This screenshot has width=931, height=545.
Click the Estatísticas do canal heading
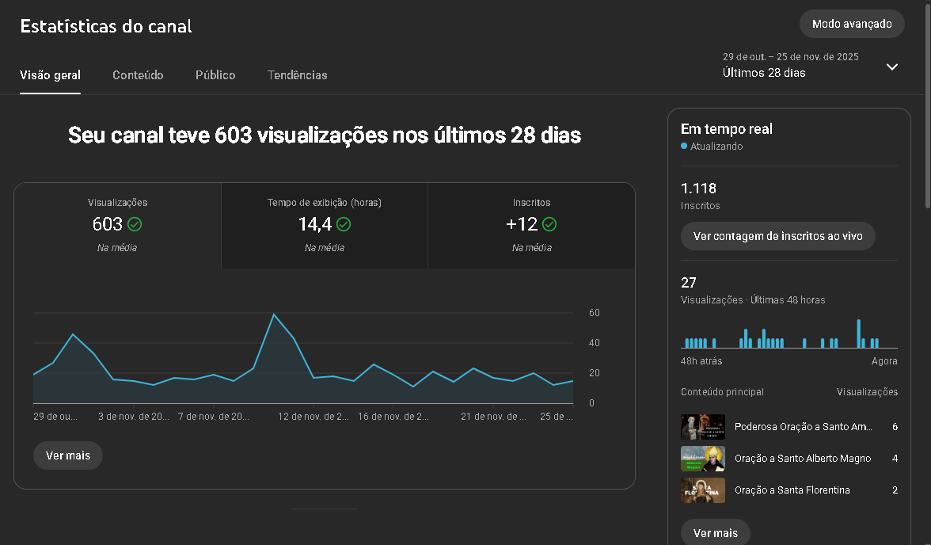point(106,26)
